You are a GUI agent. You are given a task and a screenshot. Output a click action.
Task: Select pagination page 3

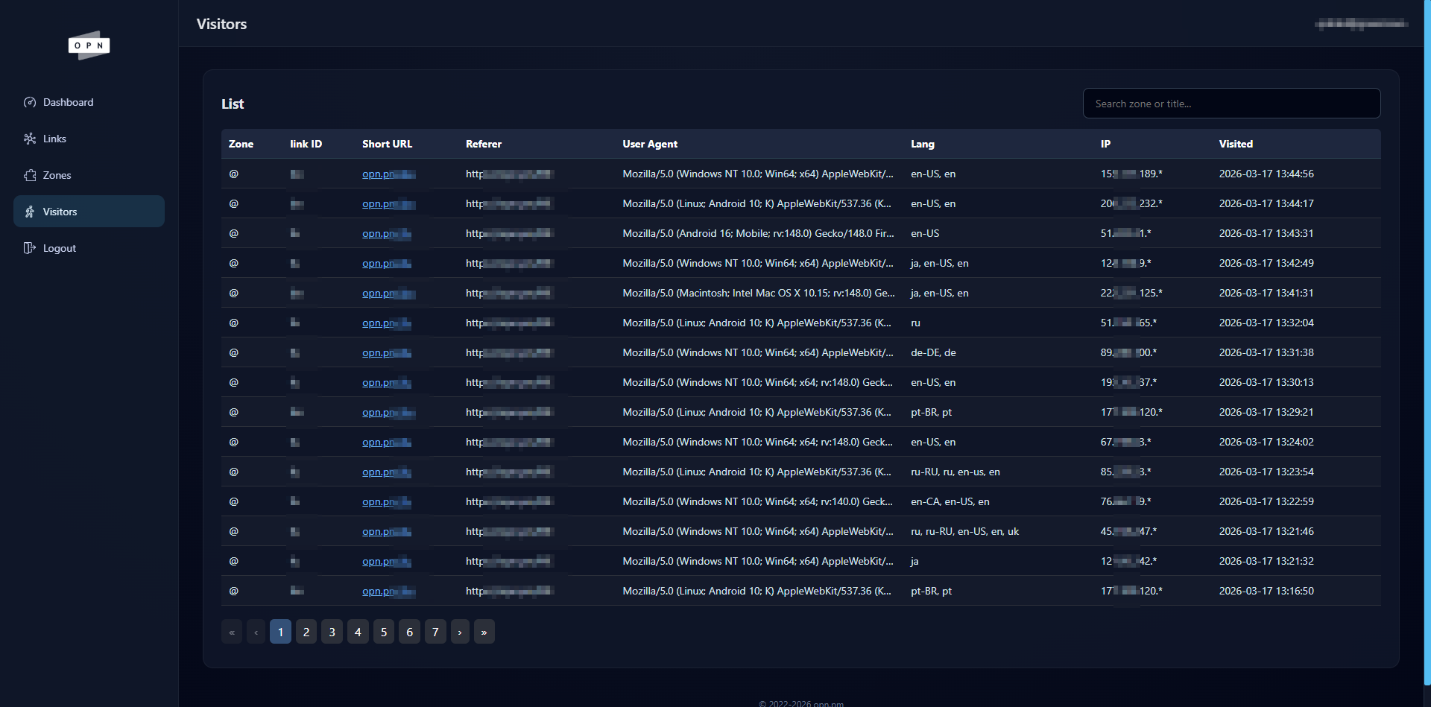tap(332, 632)
